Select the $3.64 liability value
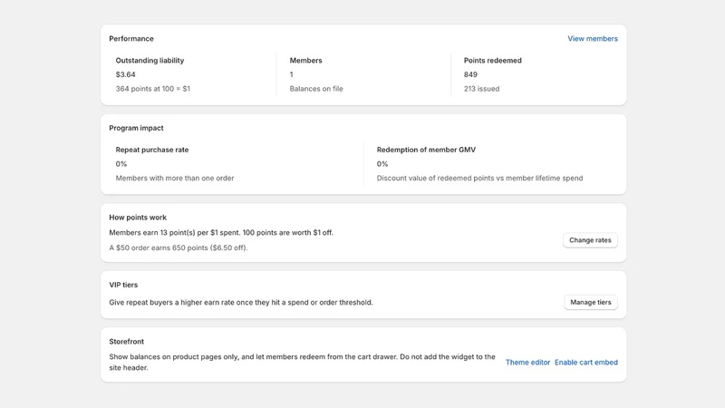 pyautogui.click(x=125, y=74)
